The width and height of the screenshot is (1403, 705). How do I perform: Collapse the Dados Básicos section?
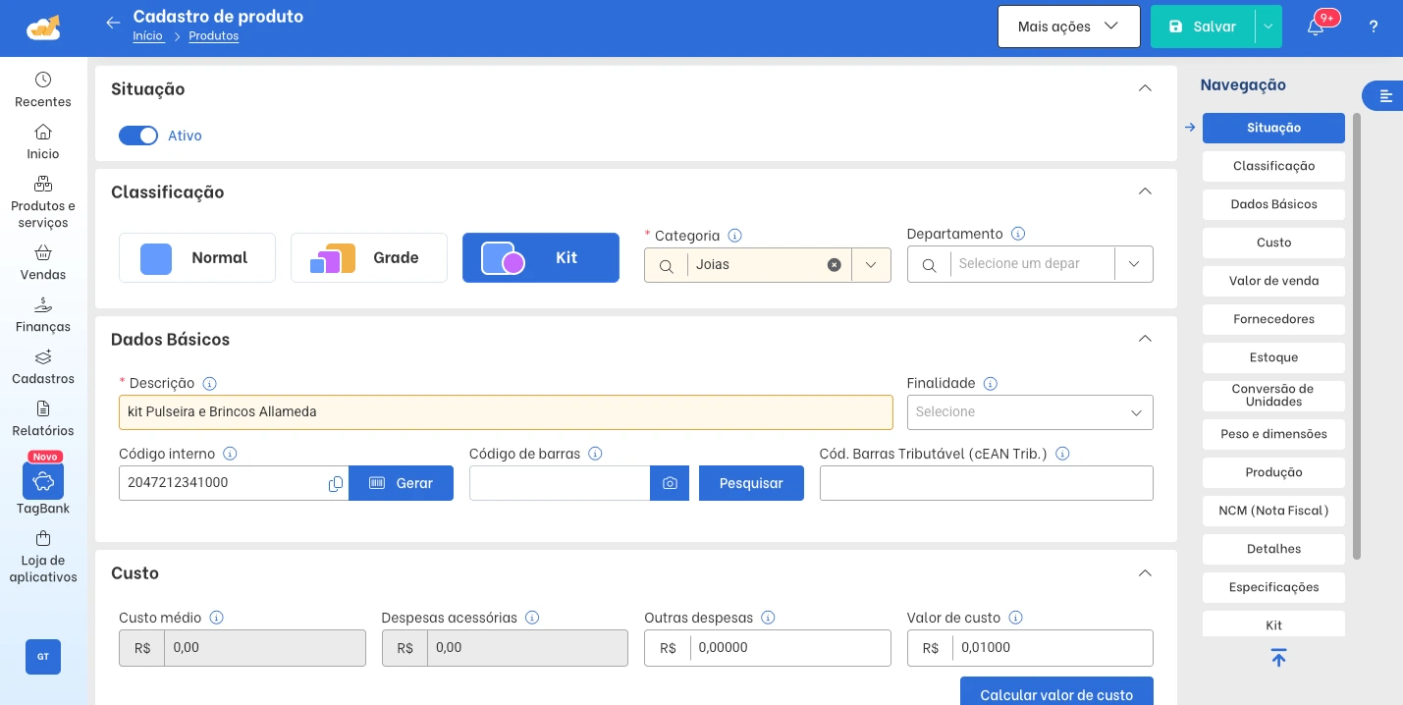1145,339
